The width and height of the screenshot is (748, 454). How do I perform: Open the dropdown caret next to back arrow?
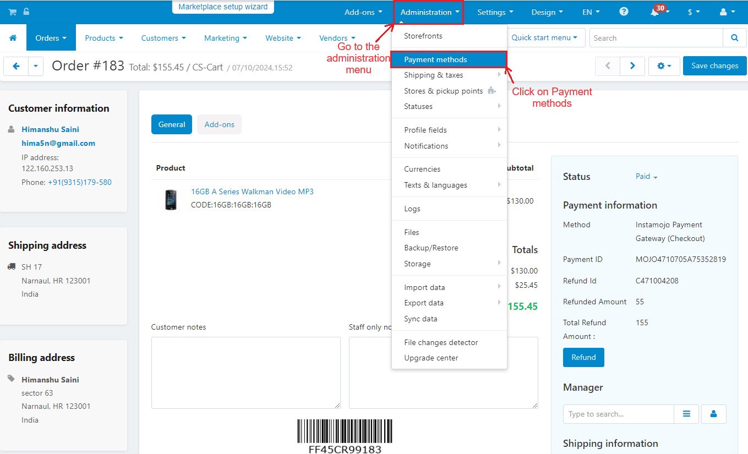tap(36, 66)
